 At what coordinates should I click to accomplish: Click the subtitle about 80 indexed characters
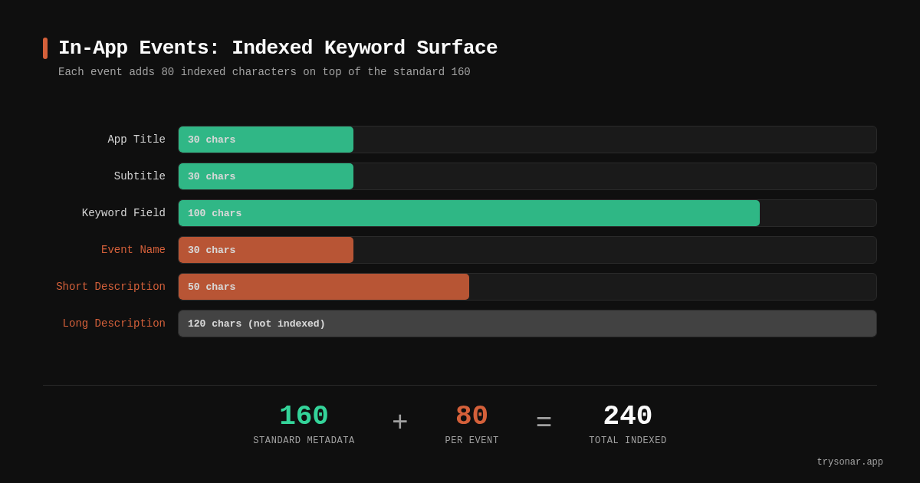(x=264, y=72)
